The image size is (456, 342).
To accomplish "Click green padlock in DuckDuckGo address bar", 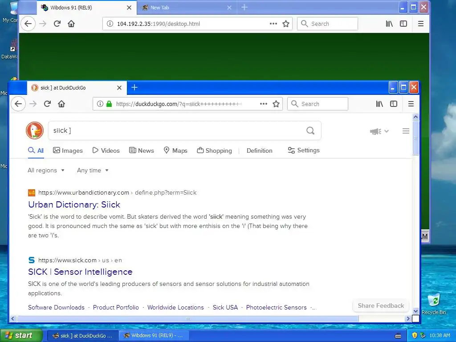I will 109,104.
